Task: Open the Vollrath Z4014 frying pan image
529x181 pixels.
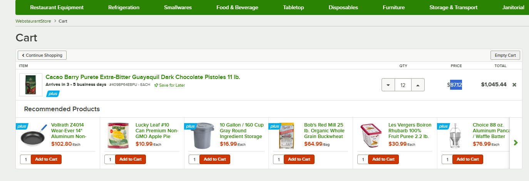Action: (34, 136)
